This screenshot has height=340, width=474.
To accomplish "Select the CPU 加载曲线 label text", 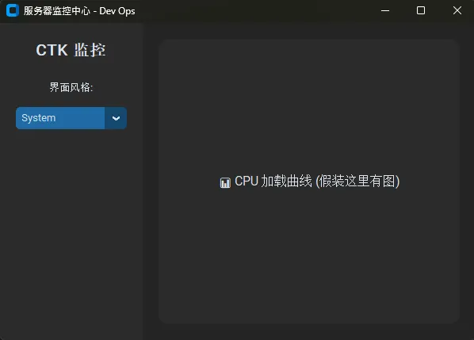I will (273, 181).
